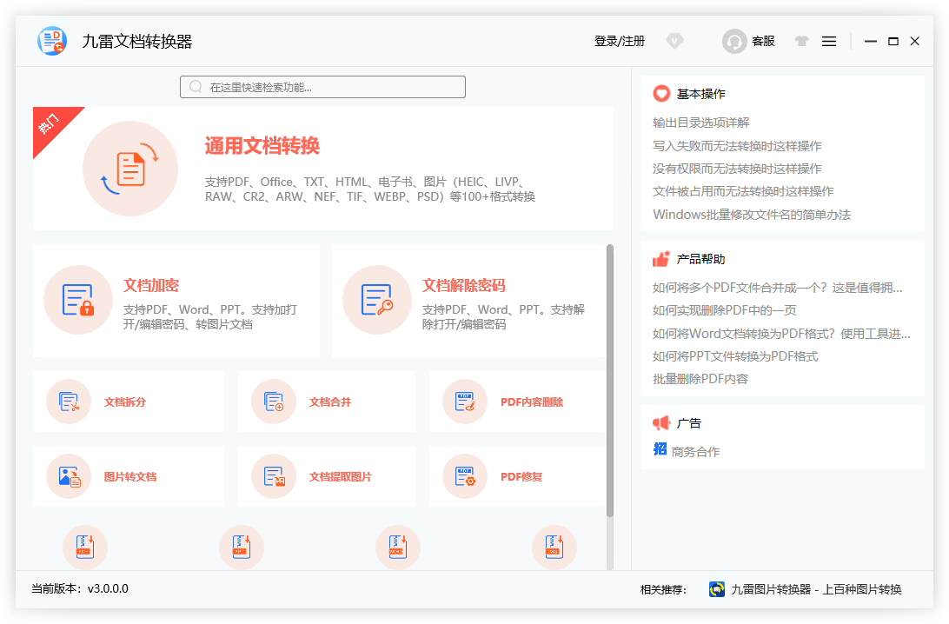Image resolution: width=949 pixels, height=624 pixels.
Task: Click the PDF compression icon at the bottom
Action: [85, 547]
